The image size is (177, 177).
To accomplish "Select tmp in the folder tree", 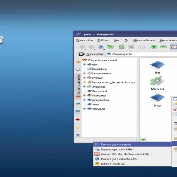I will 95,104.
